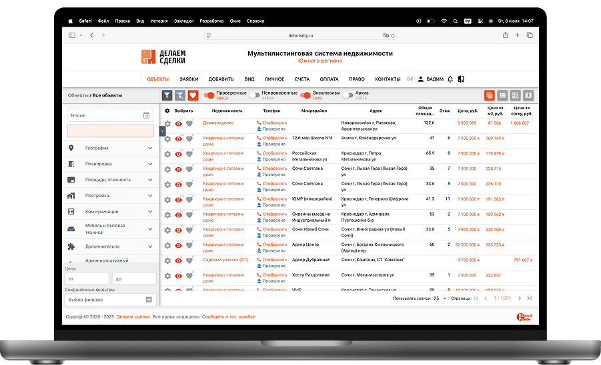The image size is (601, 365).
Task: Click the Домовладение property link
Action: pyautogui.click(x=218, y=123)
